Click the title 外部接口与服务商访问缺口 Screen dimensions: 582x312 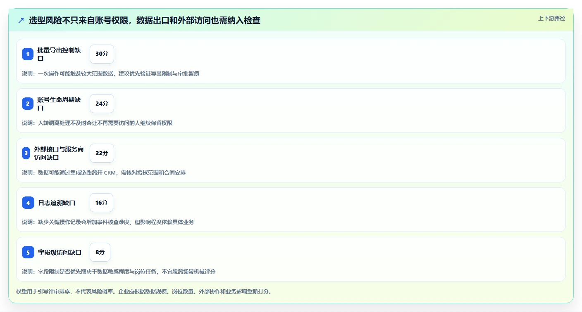(x=59, y=153)
